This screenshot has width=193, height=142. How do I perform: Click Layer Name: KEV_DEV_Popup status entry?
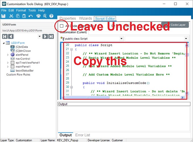pos(59,140)
